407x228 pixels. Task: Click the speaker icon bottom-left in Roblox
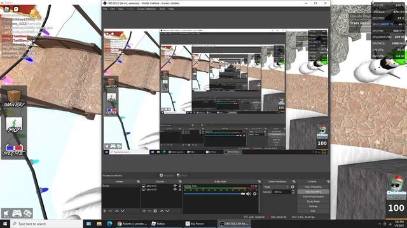6,213
